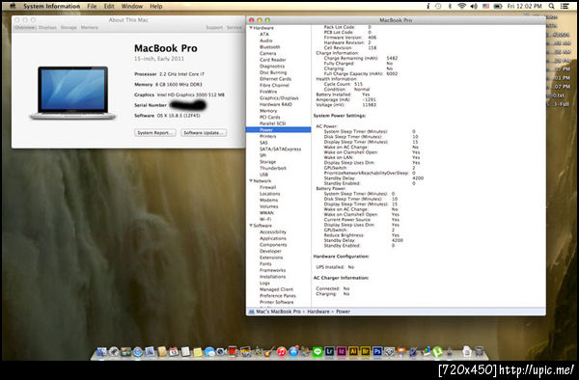
Task: Select USB in the sidebar
Action: [x=263, y=175]
